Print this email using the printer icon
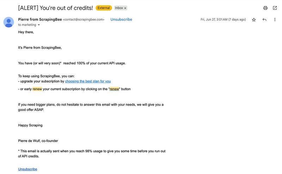 click(265, 8)
